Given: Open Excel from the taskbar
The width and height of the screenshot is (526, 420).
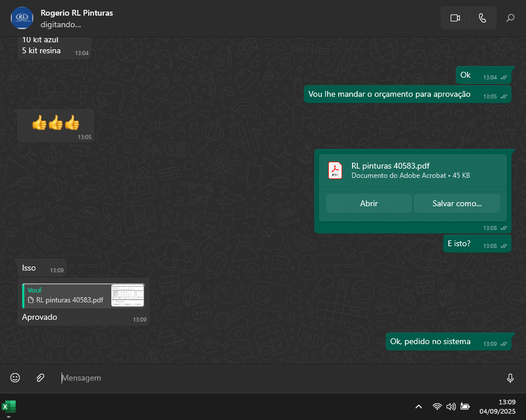Looking at the screenshot, I should click(9, 407).
